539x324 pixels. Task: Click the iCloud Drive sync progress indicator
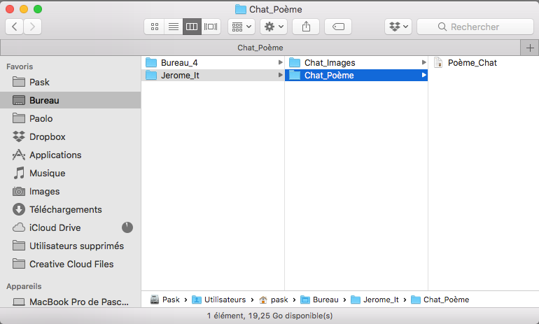(127, 227)
